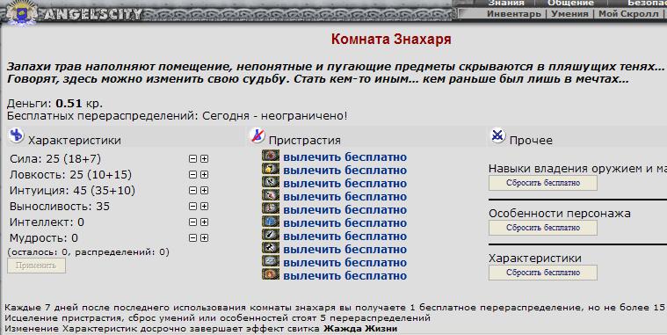Screen dimensions: 667x335
Task: Open the Знания menu
Action: 506,3
